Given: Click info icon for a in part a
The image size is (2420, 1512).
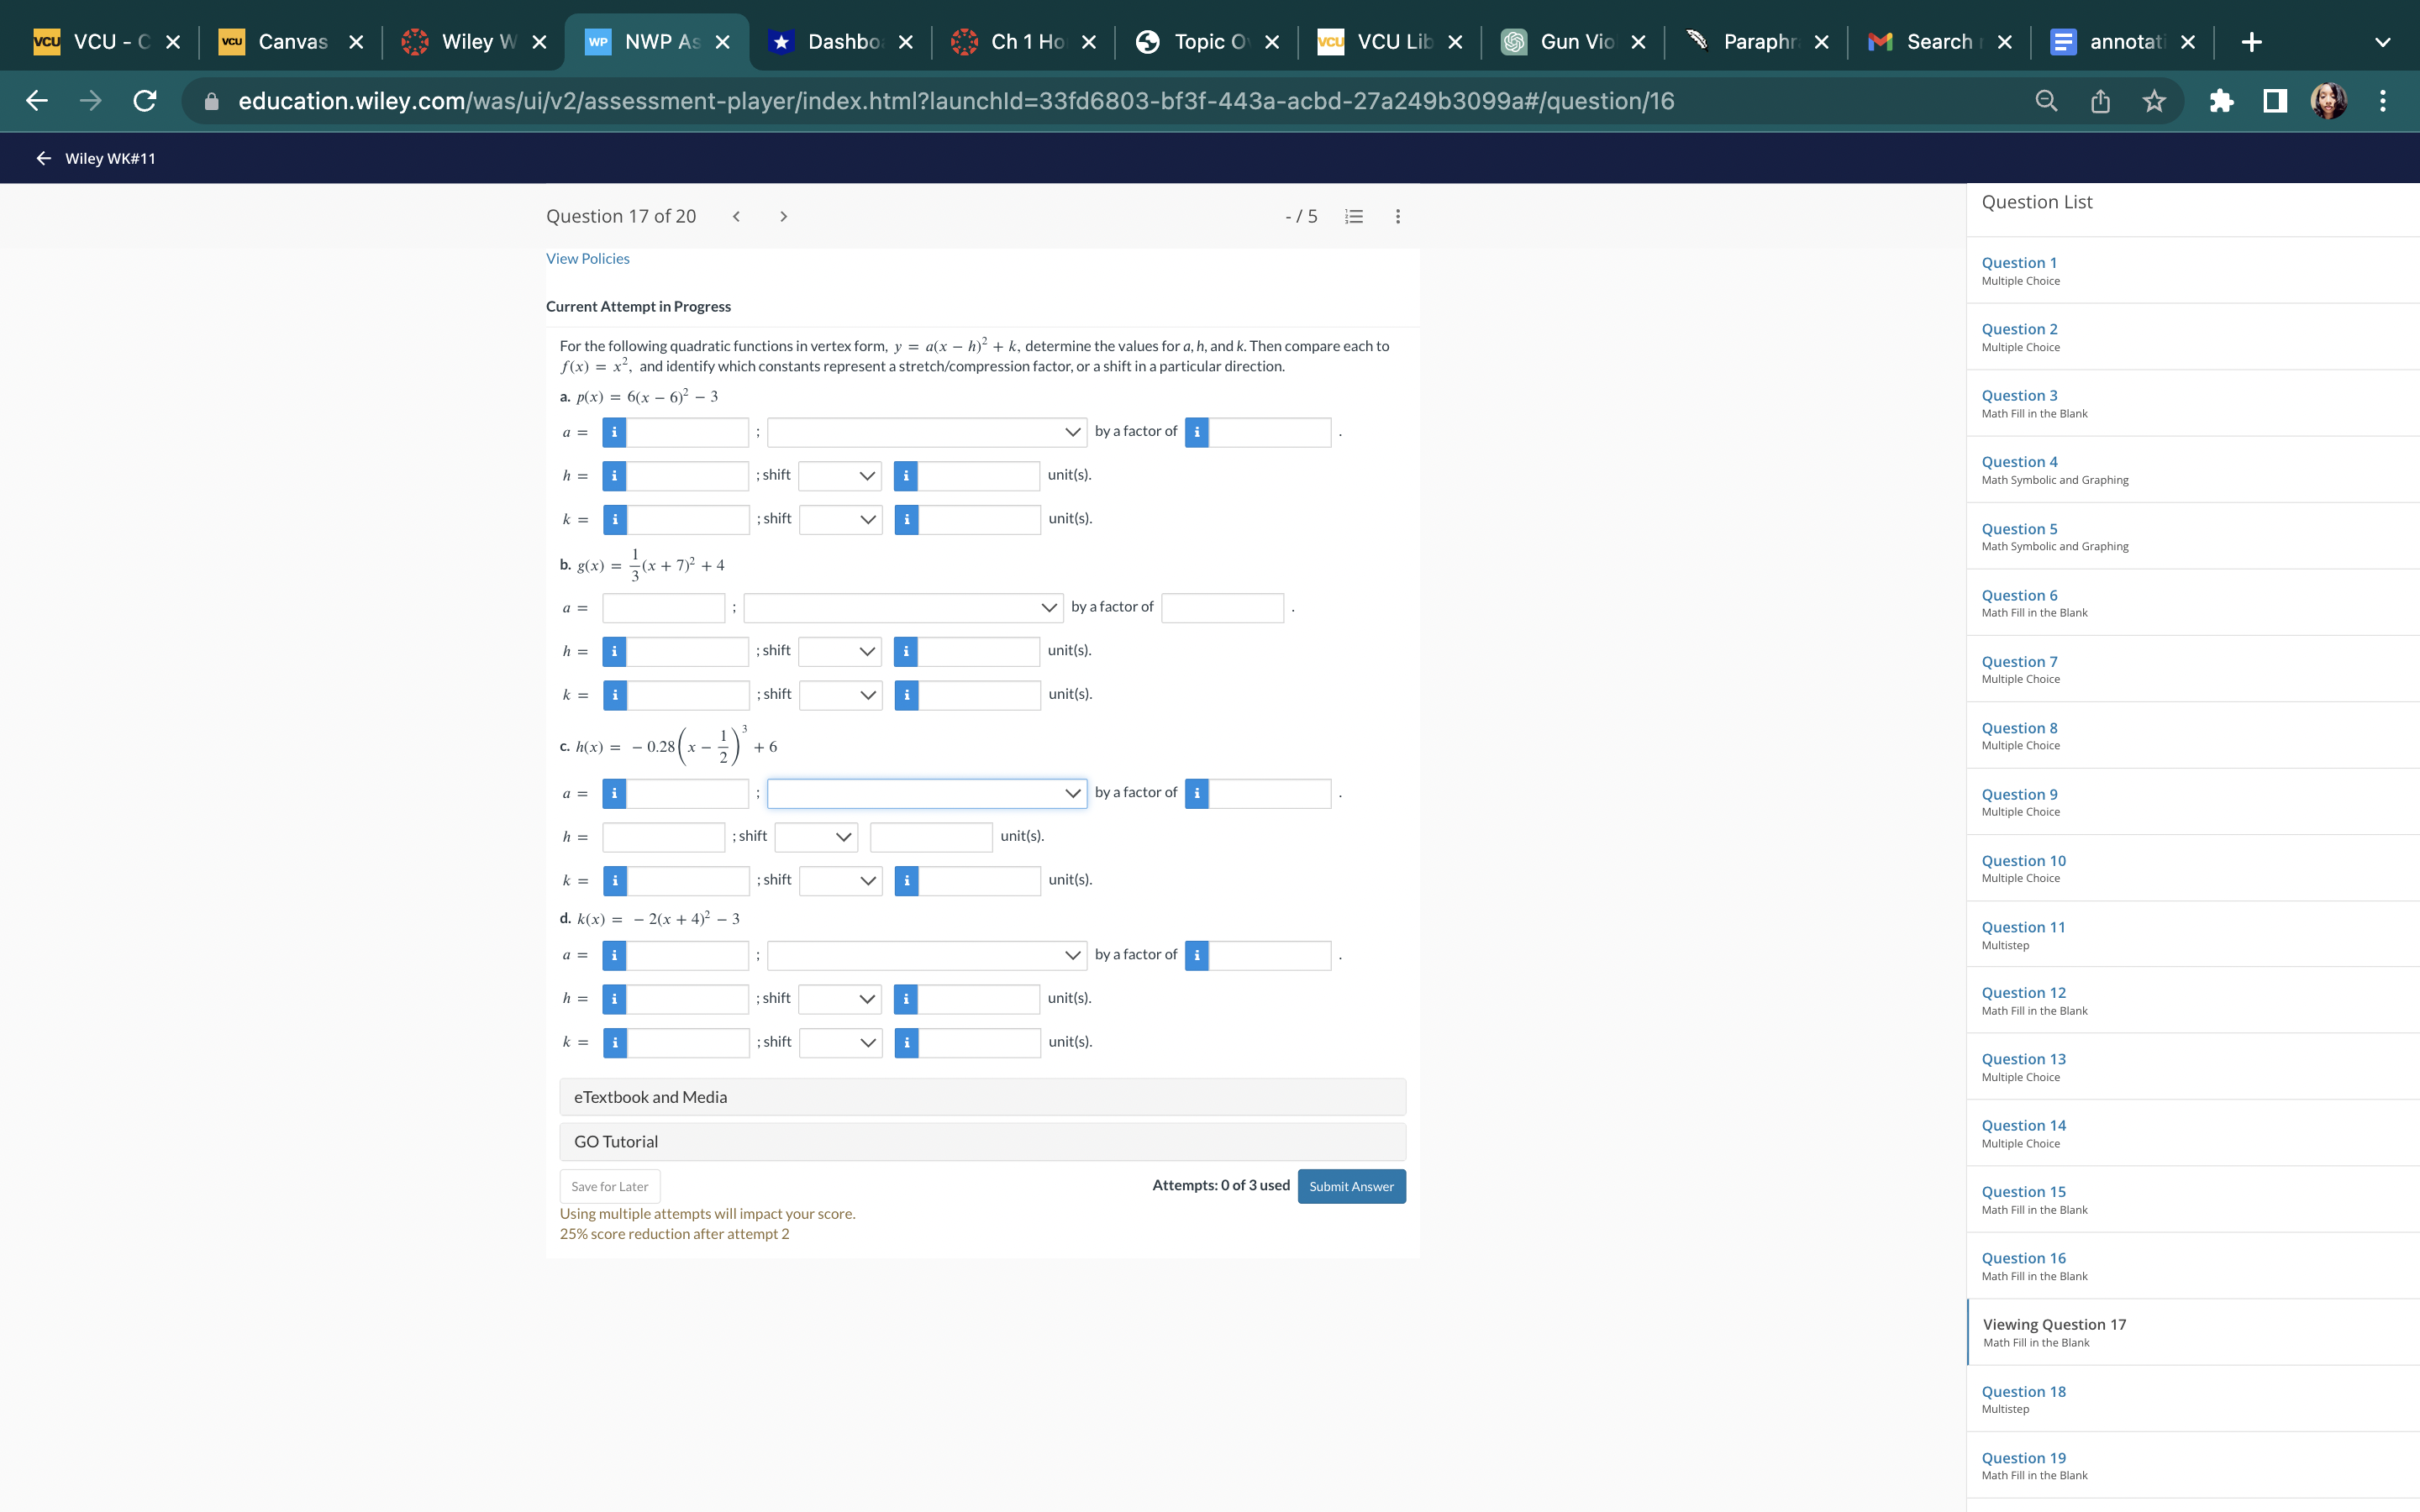Looking at the screenshot, I should (x=614, y=432).
